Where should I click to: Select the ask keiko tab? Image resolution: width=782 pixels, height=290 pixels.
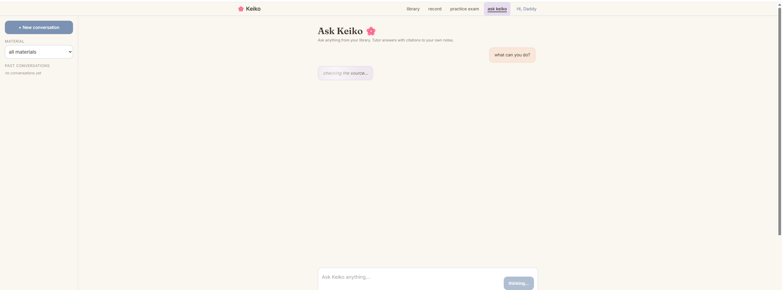[497, 9]
